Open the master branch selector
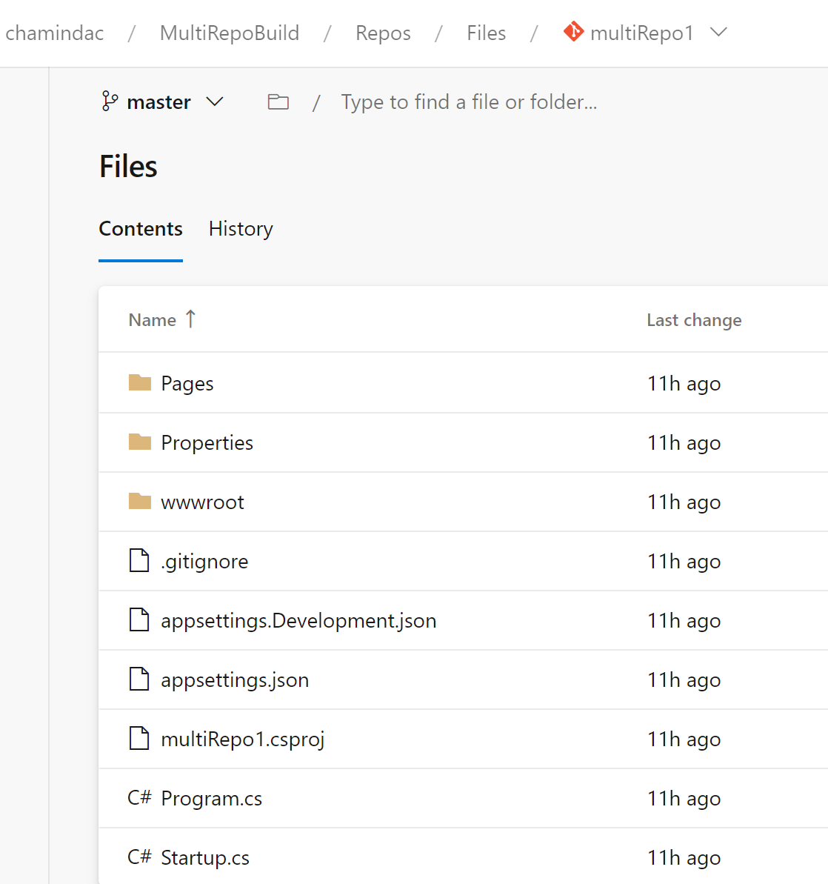Screen dimensions: 828x884 163,102
